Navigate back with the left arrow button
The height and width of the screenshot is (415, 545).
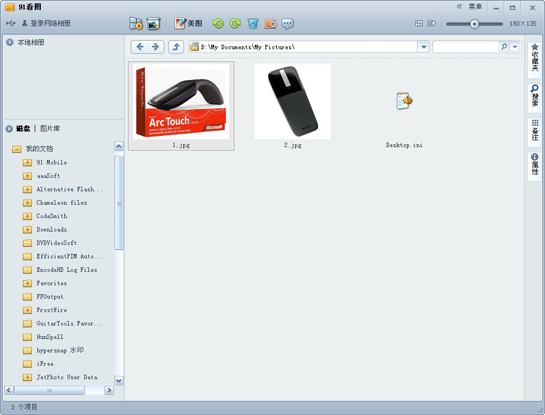point(140,47)
